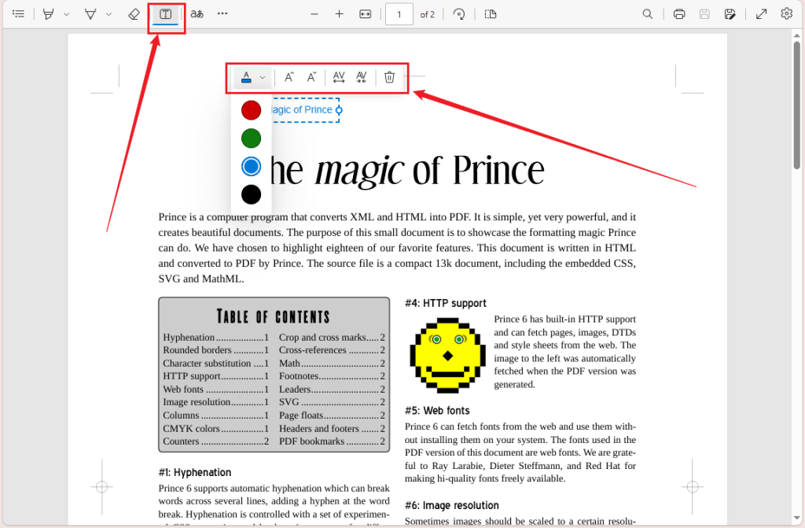The height and width of the screenshot is (528, 805).
Task: Expand the Highlight tool options dropdown
Action: (x=67, y=14)
